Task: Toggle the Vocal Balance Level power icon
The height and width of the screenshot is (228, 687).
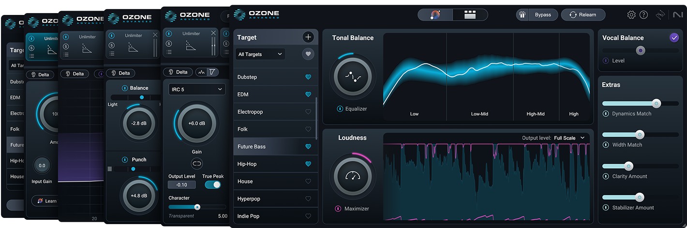Action: (x=606, y=61)
